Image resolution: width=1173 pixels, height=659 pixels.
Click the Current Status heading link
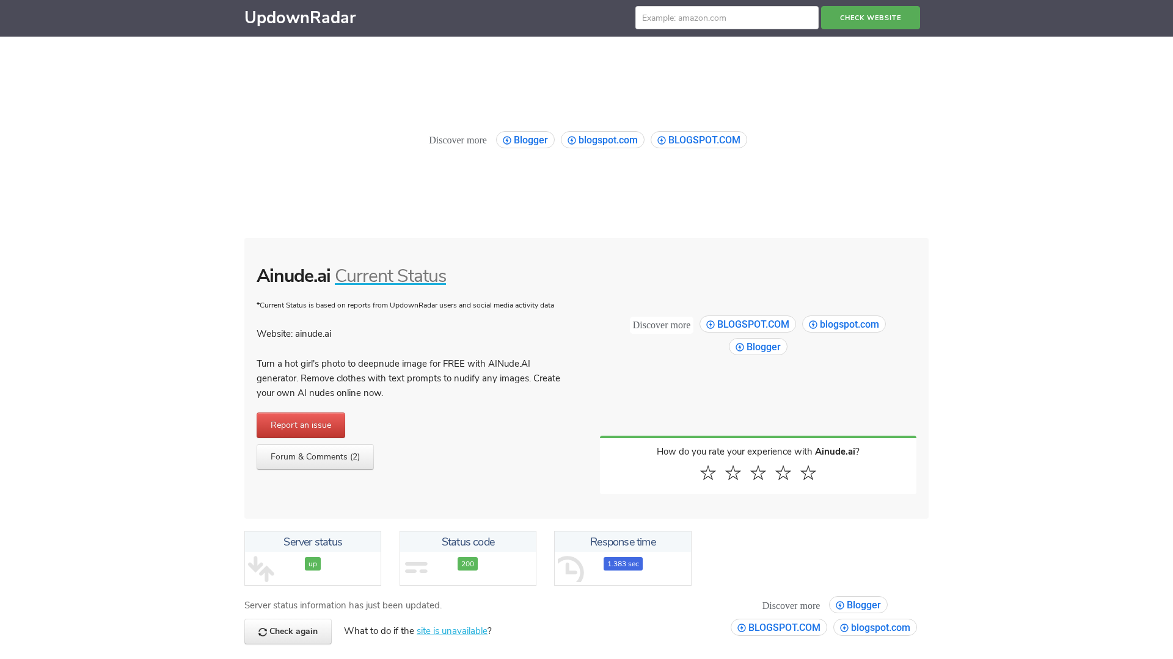point(390,276)
